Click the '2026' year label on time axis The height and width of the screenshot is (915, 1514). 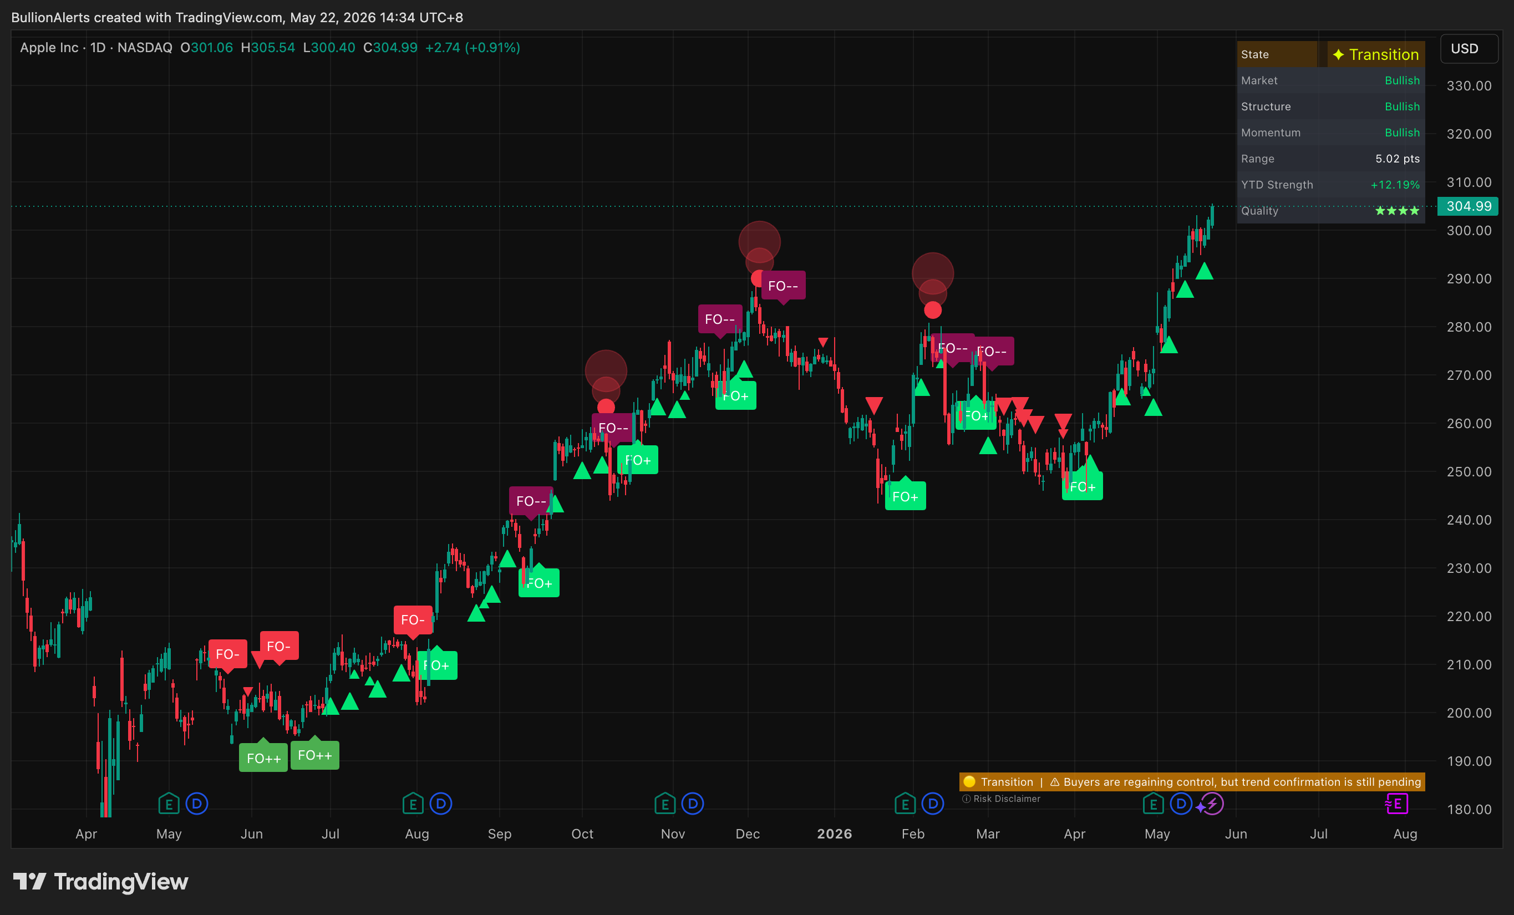tap(835, 834)
